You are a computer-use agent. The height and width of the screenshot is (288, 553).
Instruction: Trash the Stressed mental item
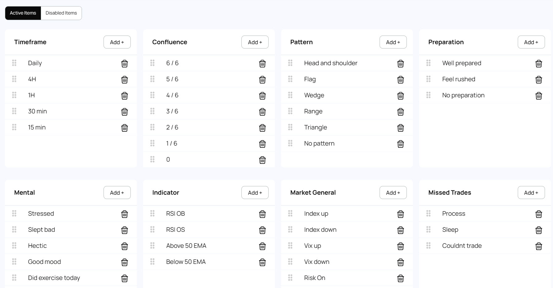click(x=124, y=214)
